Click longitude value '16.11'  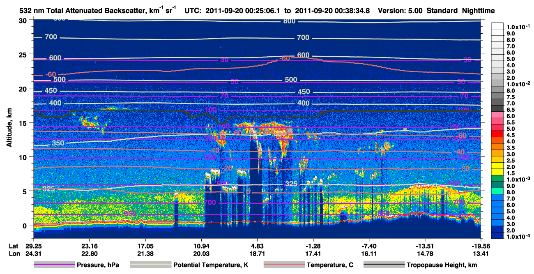(369, 253)
